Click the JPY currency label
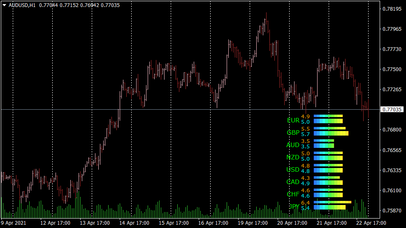The height and width of the screenshot is (228, 406). pos(295,206)
